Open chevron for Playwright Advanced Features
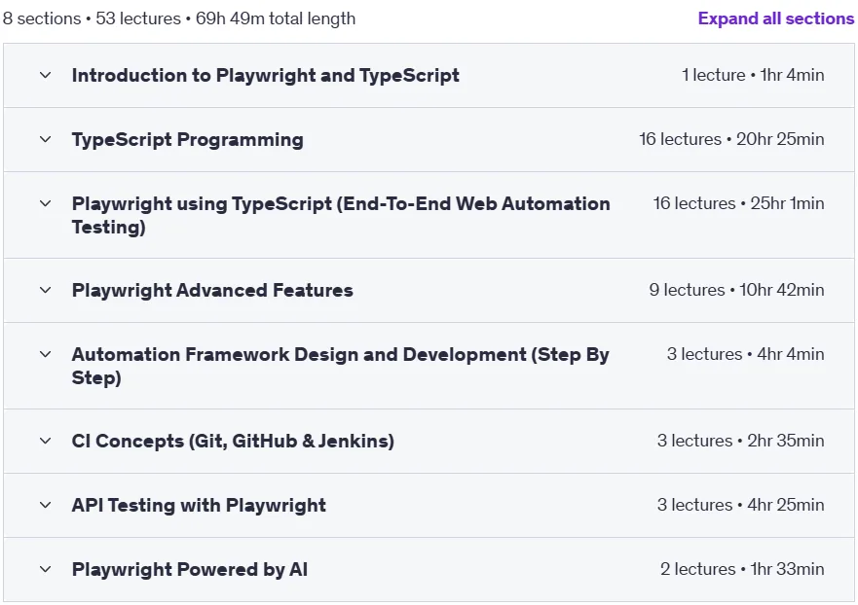 tap(46, 290)
